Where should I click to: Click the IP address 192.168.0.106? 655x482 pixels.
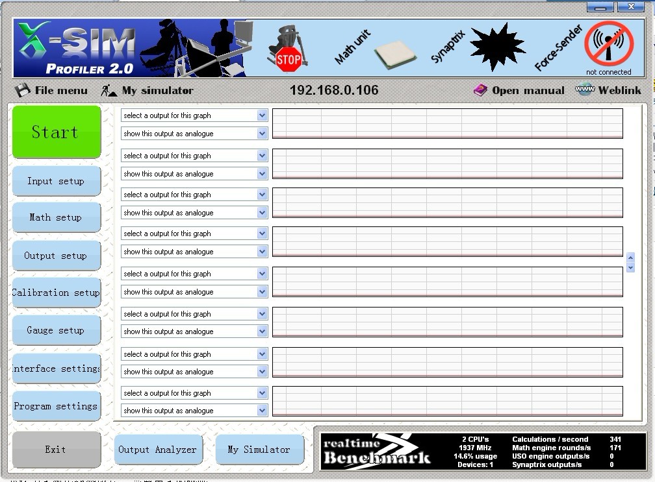click(334, 90)
